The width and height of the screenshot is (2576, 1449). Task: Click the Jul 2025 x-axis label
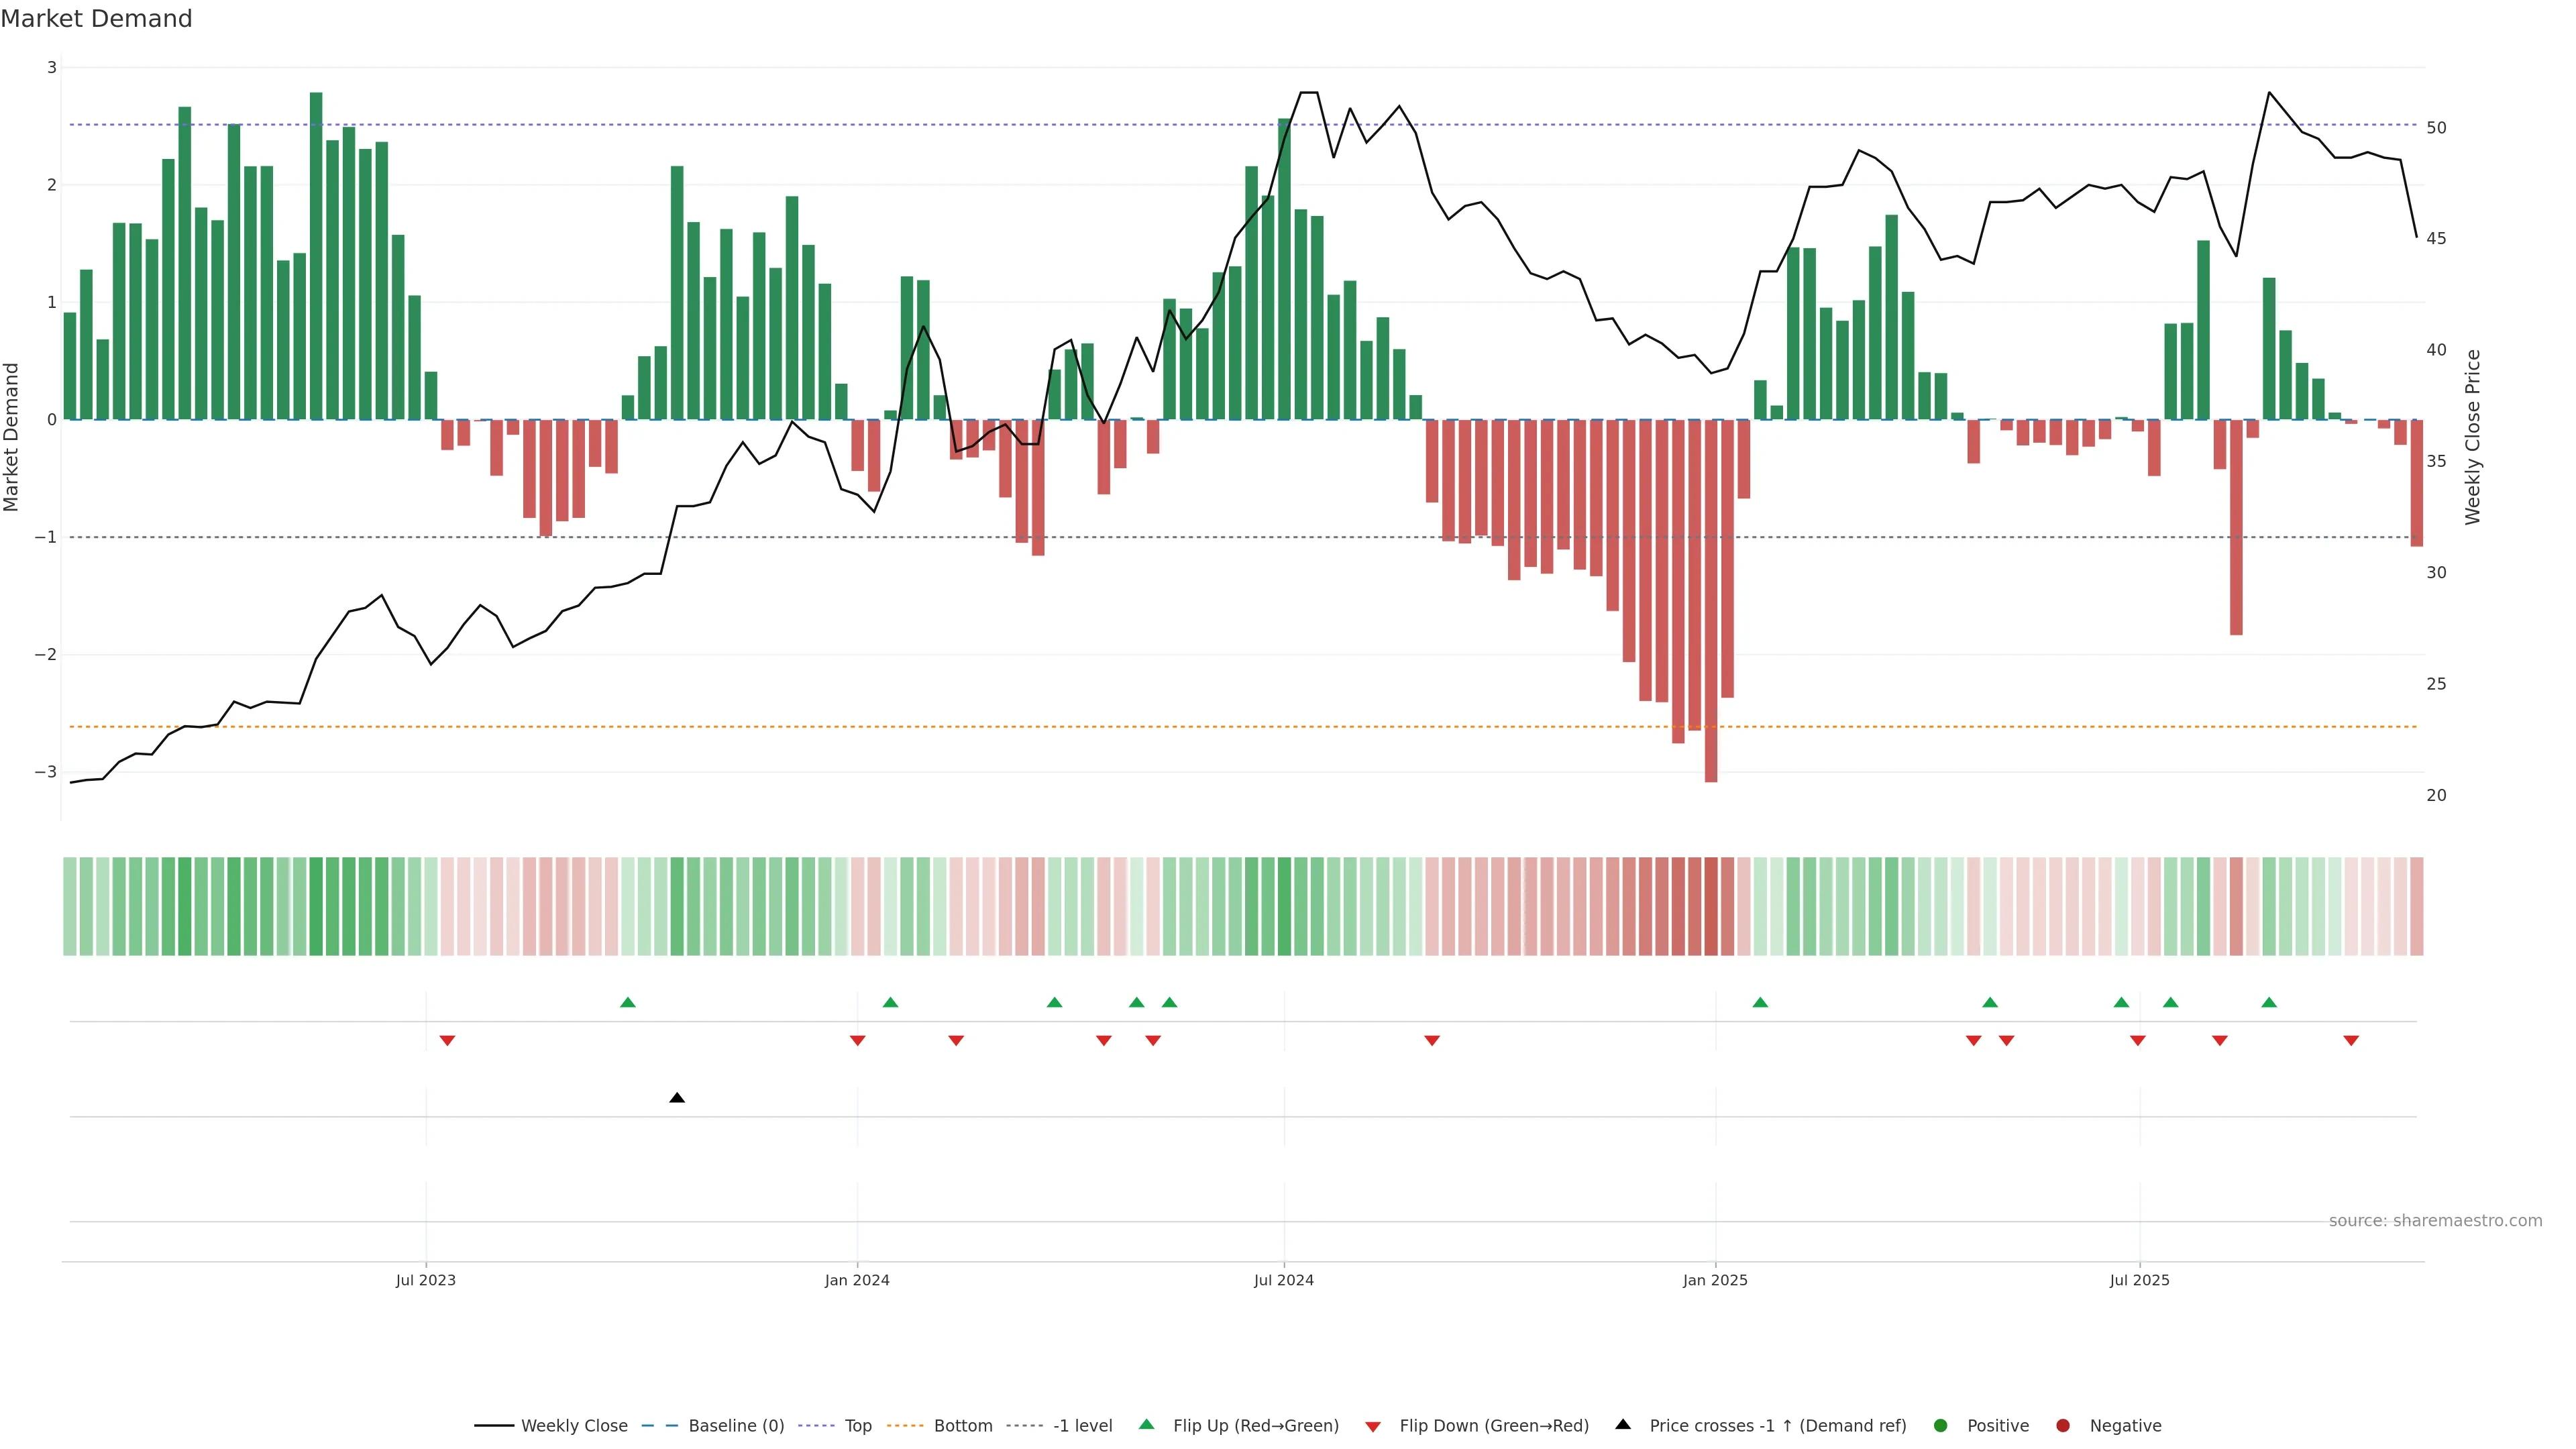(2139, 1280)
